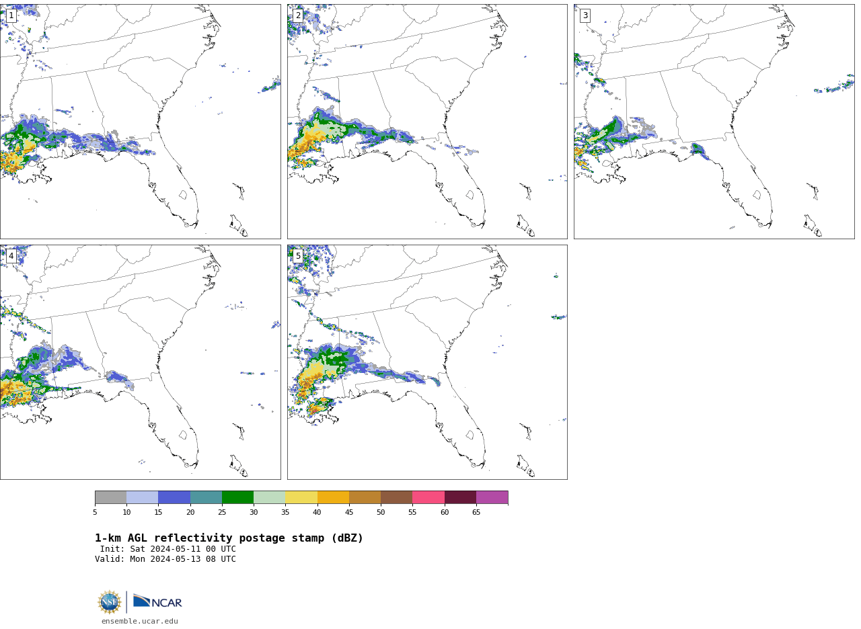Open ensemble member 2 reflectivity map
Image resolution: width=861 pixels, height=629 pixels.
coord(427,122)
